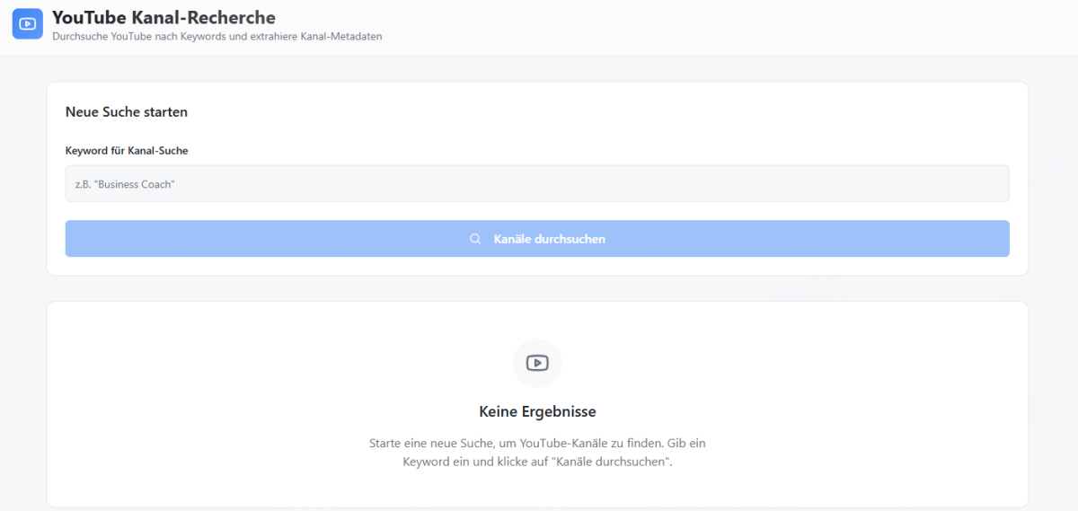Image resolution: width=1078 pixels, height=511 pixels.
Task: Click the hint text Starte eine neue Suche
Action: (537, 453)
